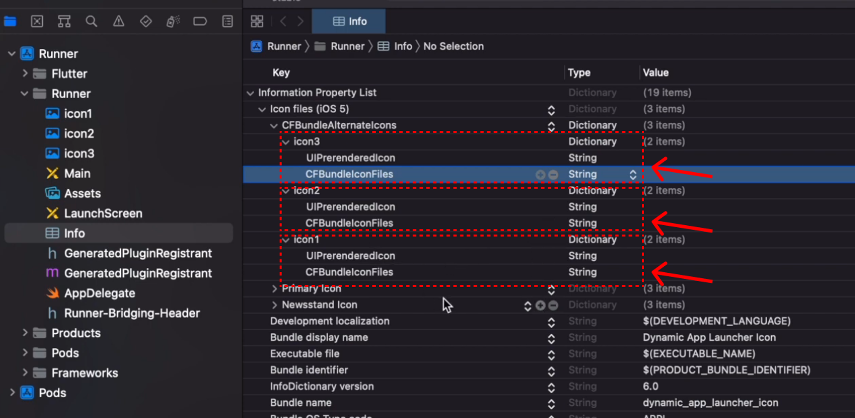This screenshot has height=418, width=855.
Task: Collapse the Runner project root
Action: click(12, 54)
